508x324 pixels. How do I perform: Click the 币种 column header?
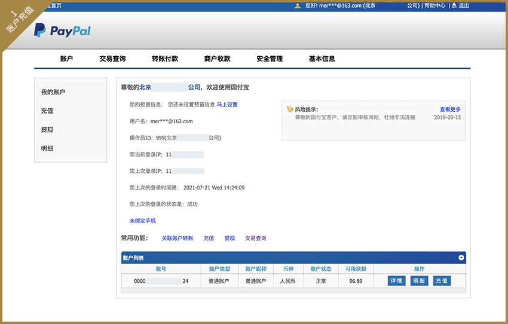coord(288,269)
